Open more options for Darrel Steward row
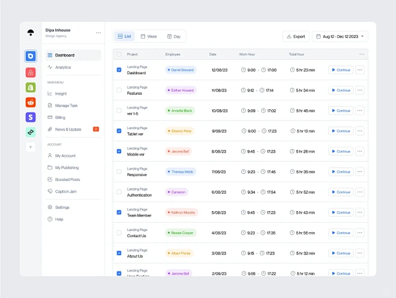The width and height of the screenshot is (396, 298). (x=360, y=70)
